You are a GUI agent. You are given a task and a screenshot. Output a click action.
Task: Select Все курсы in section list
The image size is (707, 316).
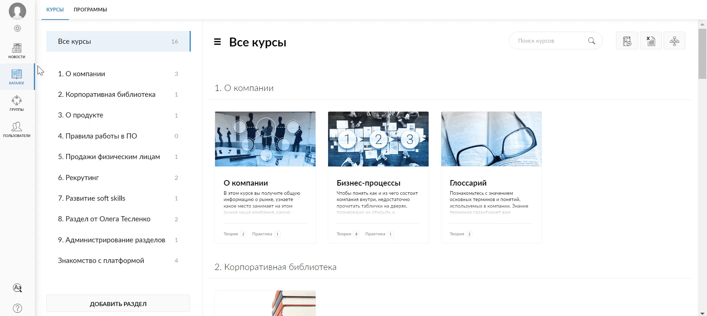(x=118, y=41)
